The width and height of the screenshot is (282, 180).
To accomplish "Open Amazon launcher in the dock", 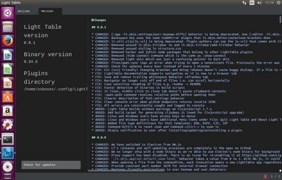I will (x=8, y=111).
